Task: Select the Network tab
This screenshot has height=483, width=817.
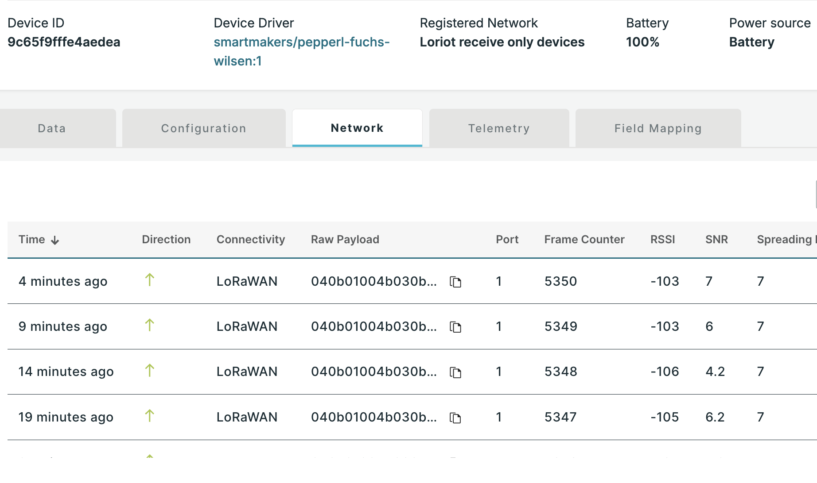Action: [357, 128]
